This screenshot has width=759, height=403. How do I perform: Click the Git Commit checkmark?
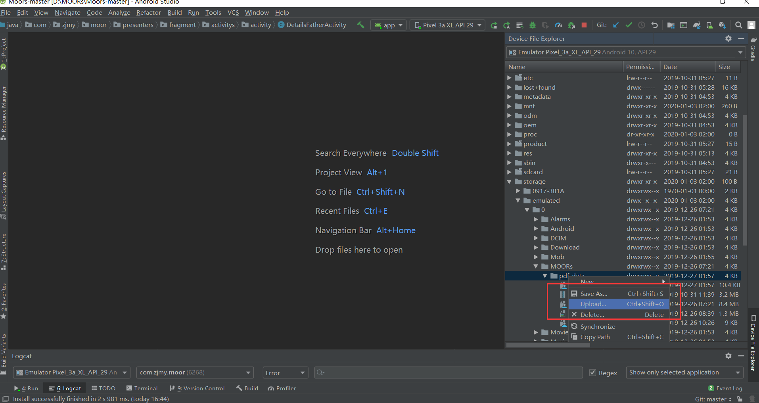tap(629, 25)
